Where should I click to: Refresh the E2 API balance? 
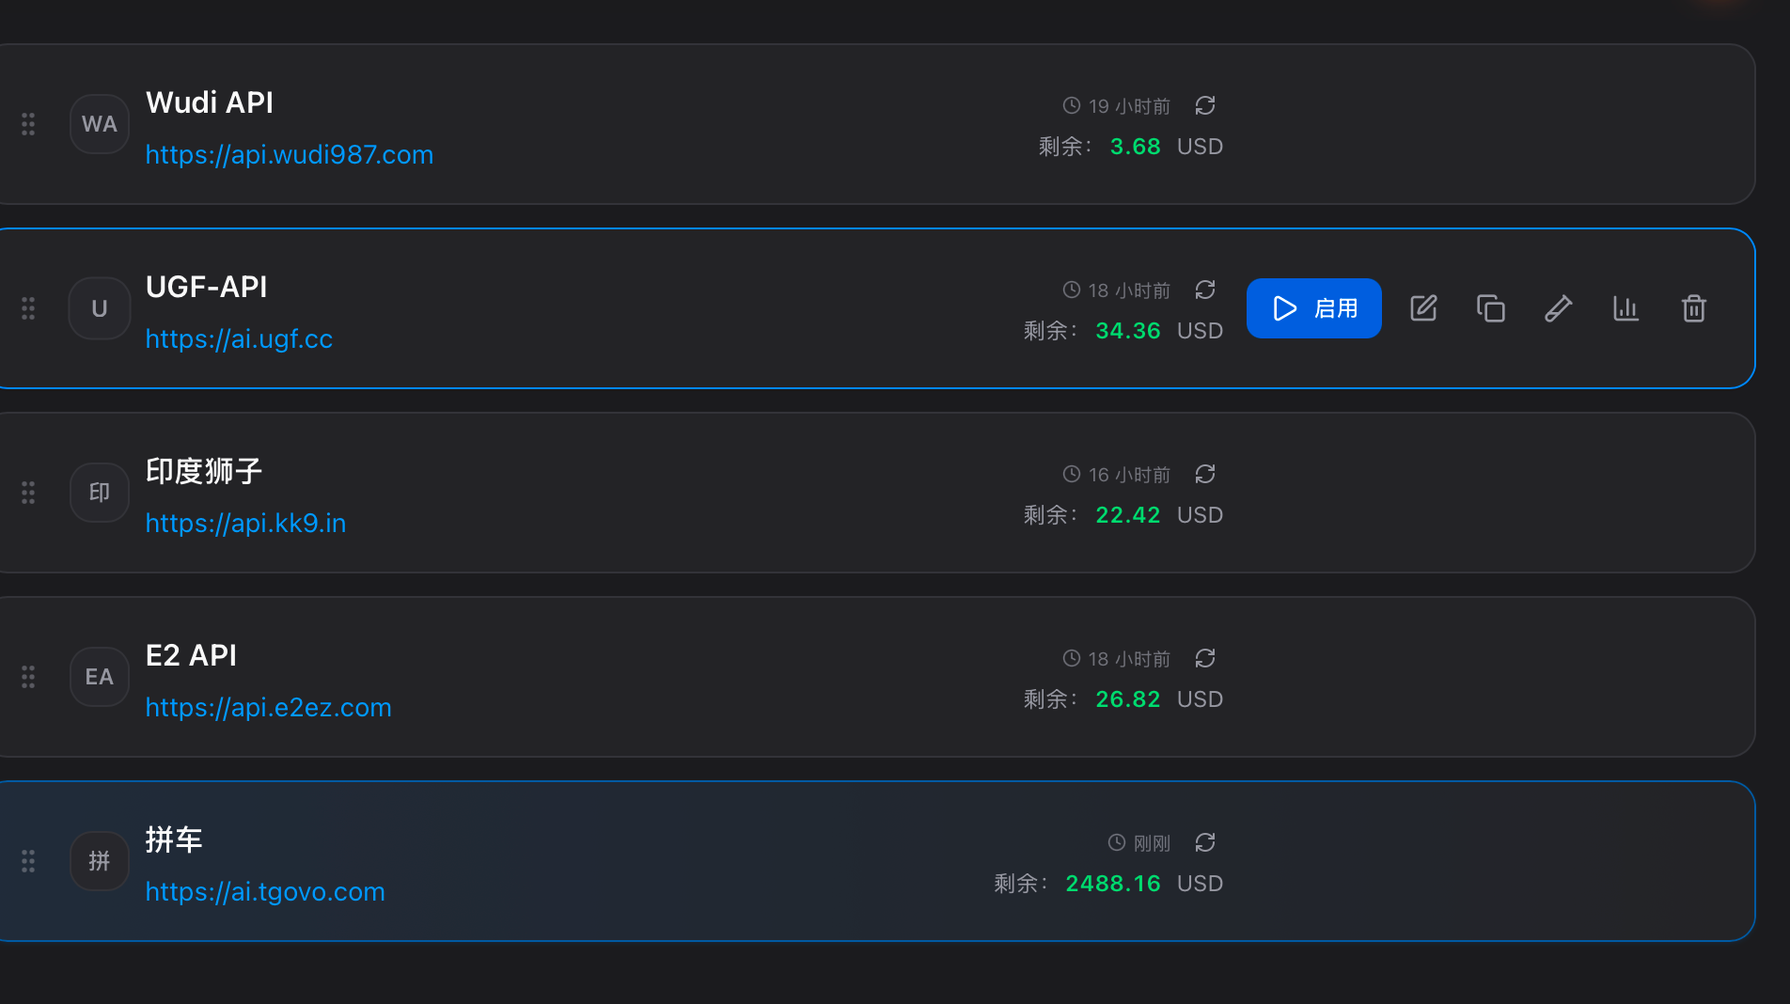click(x=1205, y=658)
